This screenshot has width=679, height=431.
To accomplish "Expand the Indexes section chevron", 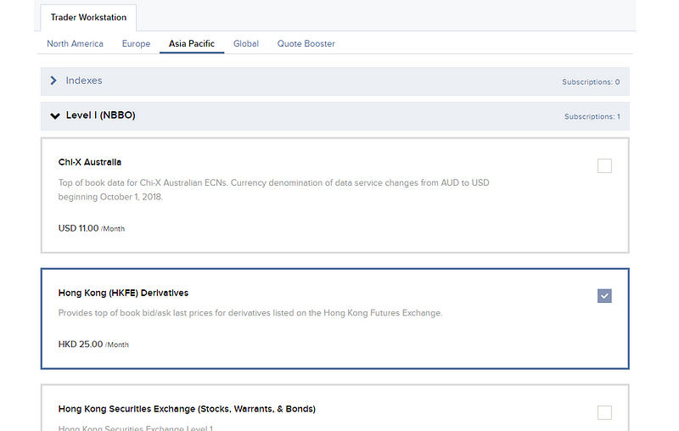I will (x=53, y=81).
